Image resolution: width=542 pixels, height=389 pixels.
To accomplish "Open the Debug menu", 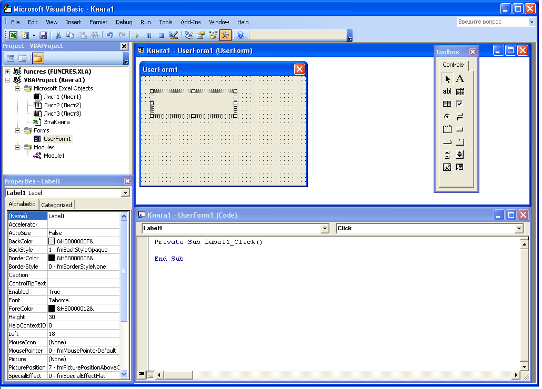I will [124, 22].
